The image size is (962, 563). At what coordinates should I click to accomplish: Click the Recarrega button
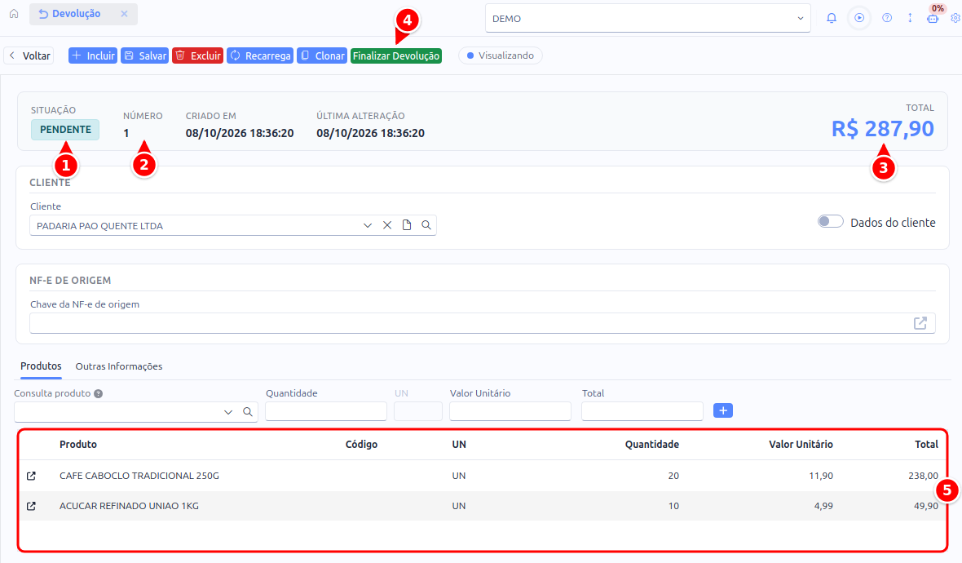point(260,55)
